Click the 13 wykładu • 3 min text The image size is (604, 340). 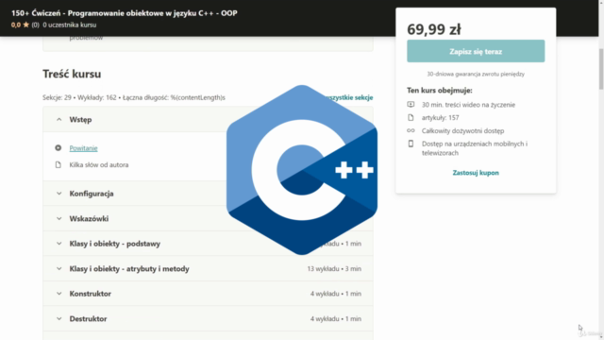click(x=334, y=268)
